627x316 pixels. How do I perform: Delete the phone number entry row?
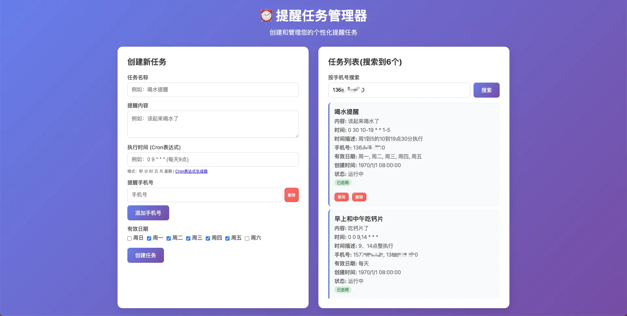(291, 195)
